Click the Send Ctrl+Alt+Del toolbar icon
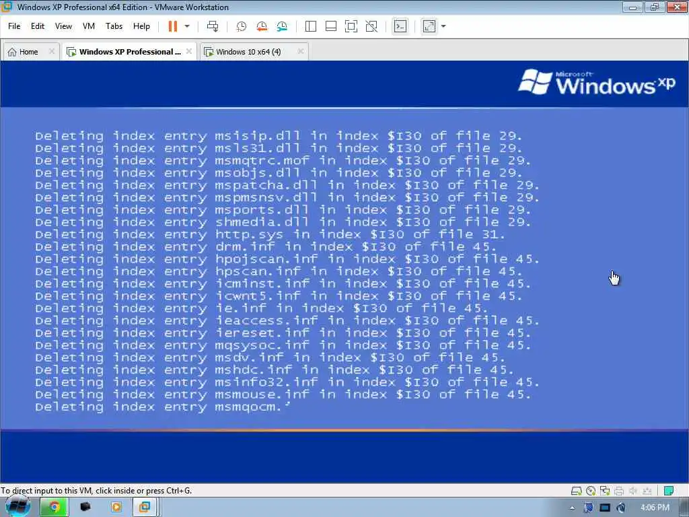The width and height of the screenshot is (689, 517). click(213, 26)
